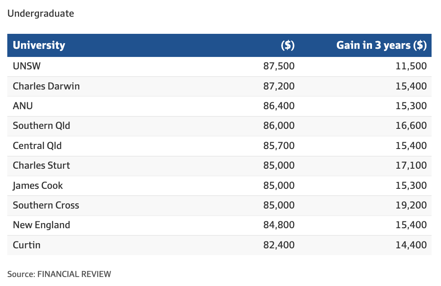Click the ($) column header
Viewport: 441px width, 286px height.
point(288,45)
